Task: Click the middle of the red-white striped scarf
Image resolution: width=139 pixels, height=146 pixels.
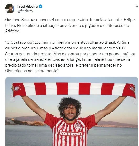Action: [73, 89]
